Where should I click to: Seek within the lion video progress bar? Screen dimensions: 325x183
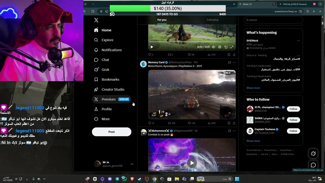192,42
